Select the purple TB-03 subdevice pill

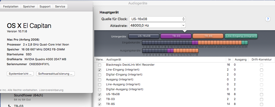point(176,36)
